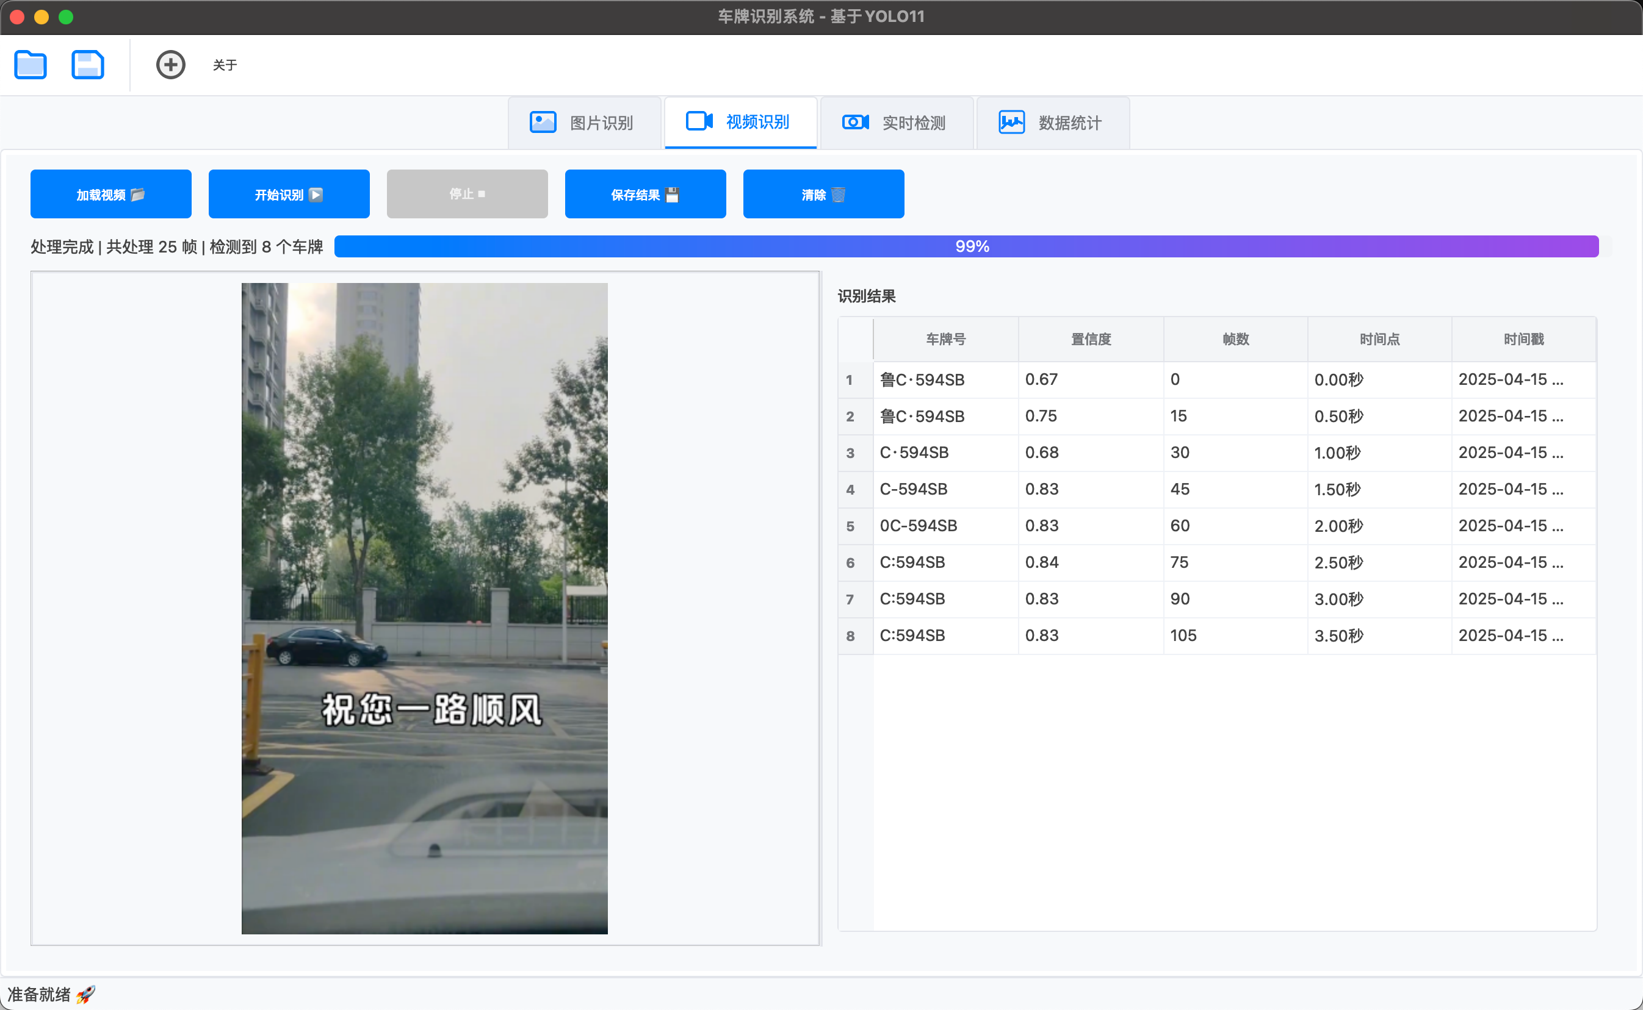
Task: Click the row 8 number header
Action: (850, 636)
